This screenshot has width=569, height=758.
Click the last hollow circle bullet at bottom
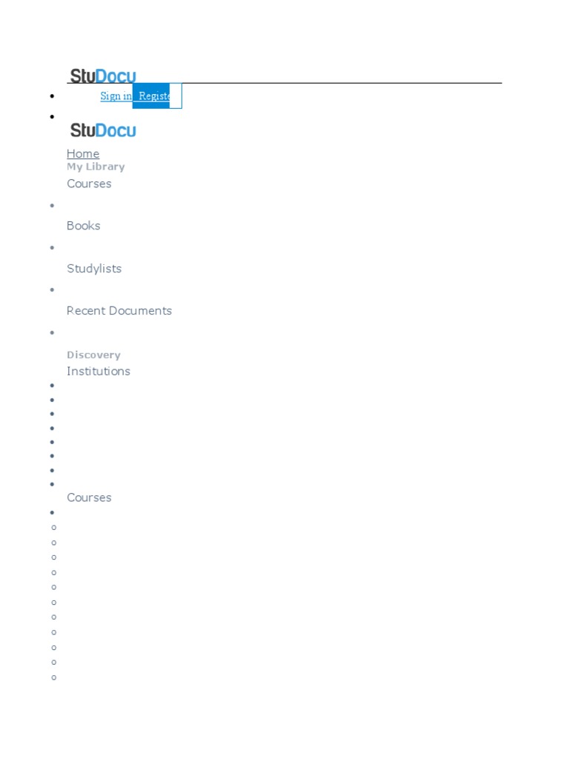click(x=53, y=677)
